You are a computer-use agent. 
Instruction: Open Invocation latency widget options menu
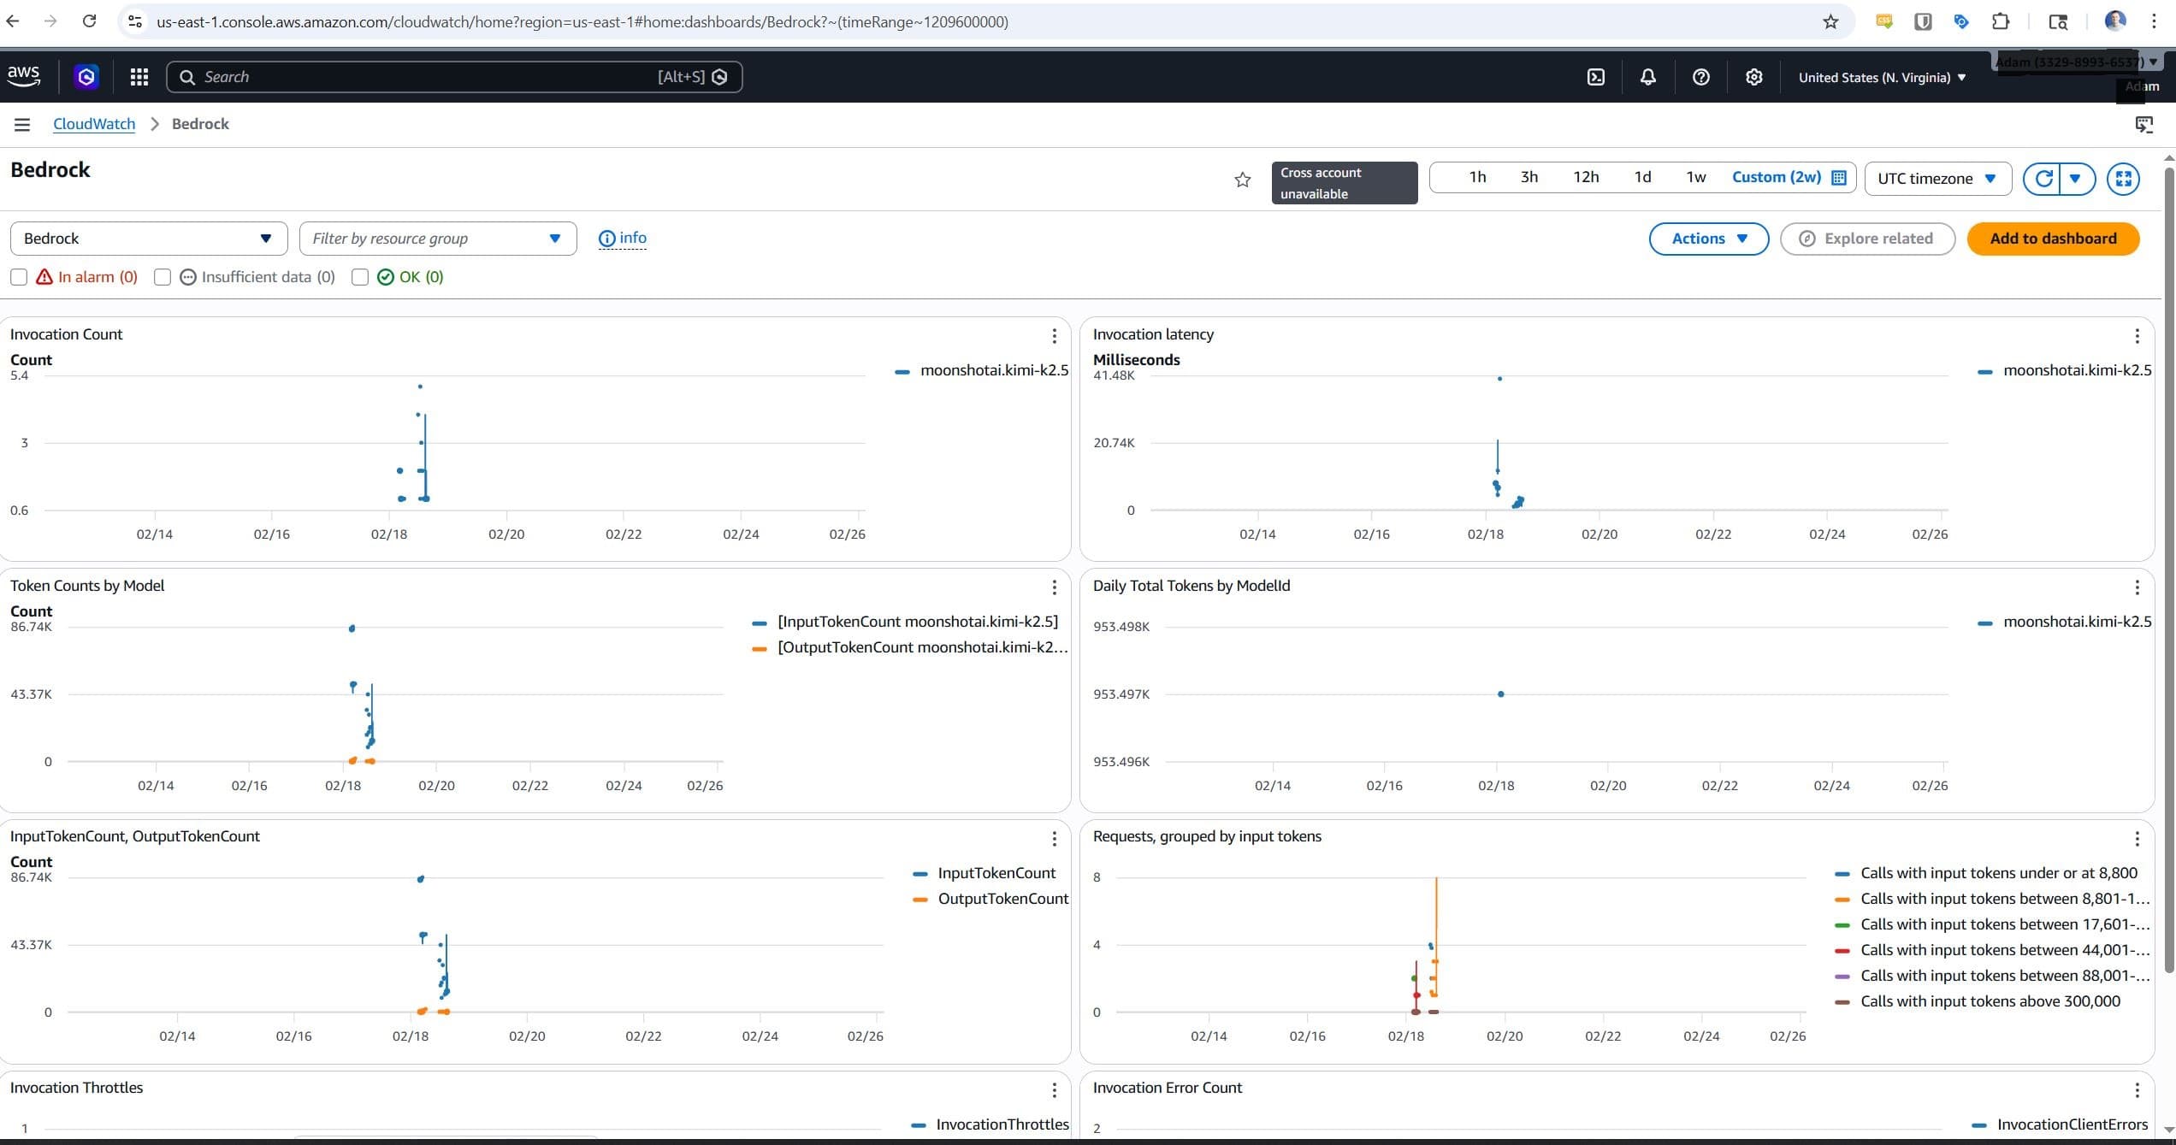click(x=2137, y=336)
